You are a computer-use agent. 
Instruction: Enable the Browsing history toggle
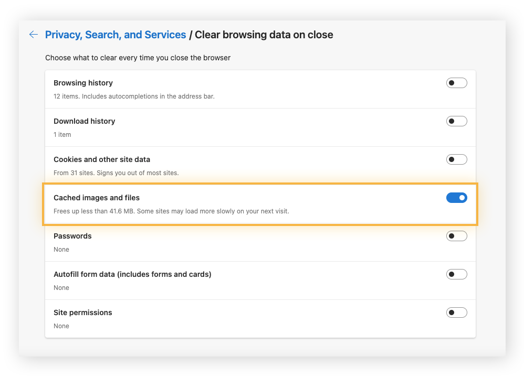pos(456,82)
